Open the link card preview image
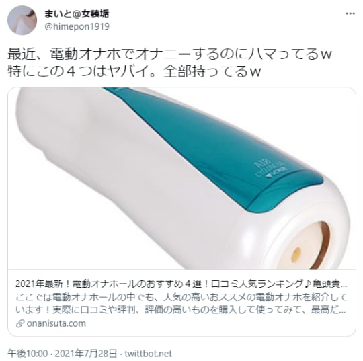The image size is (363, 361). click(x=182, y=178)
